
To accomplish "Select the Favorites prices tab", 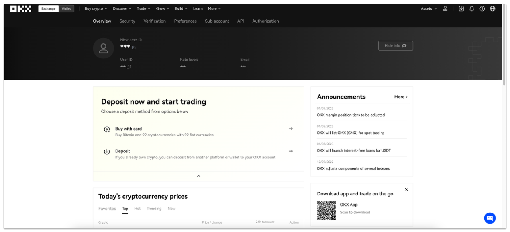I will coord(107,209).
